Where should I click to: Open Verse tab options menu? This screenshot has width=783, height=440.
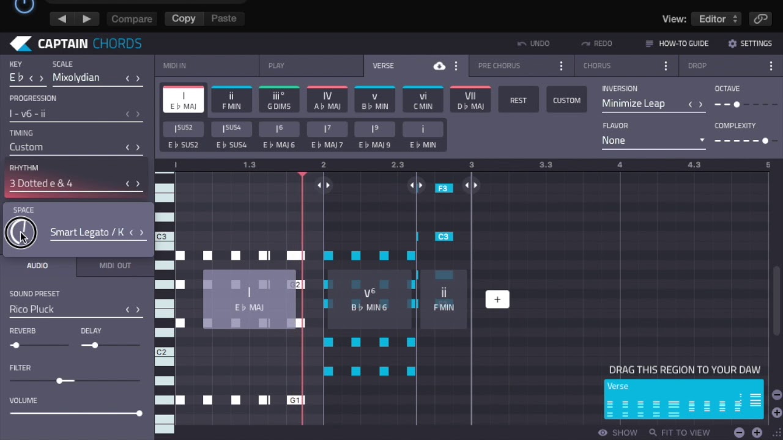click(x=456, y=66)
